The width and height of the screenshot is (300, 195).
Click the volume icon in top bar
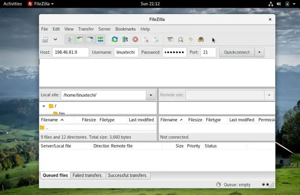click(279, 4)
